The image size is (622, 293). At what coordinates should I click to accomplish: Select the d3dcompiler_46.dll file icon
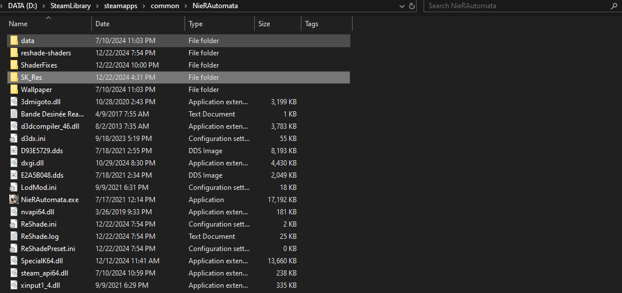point(15,126)
